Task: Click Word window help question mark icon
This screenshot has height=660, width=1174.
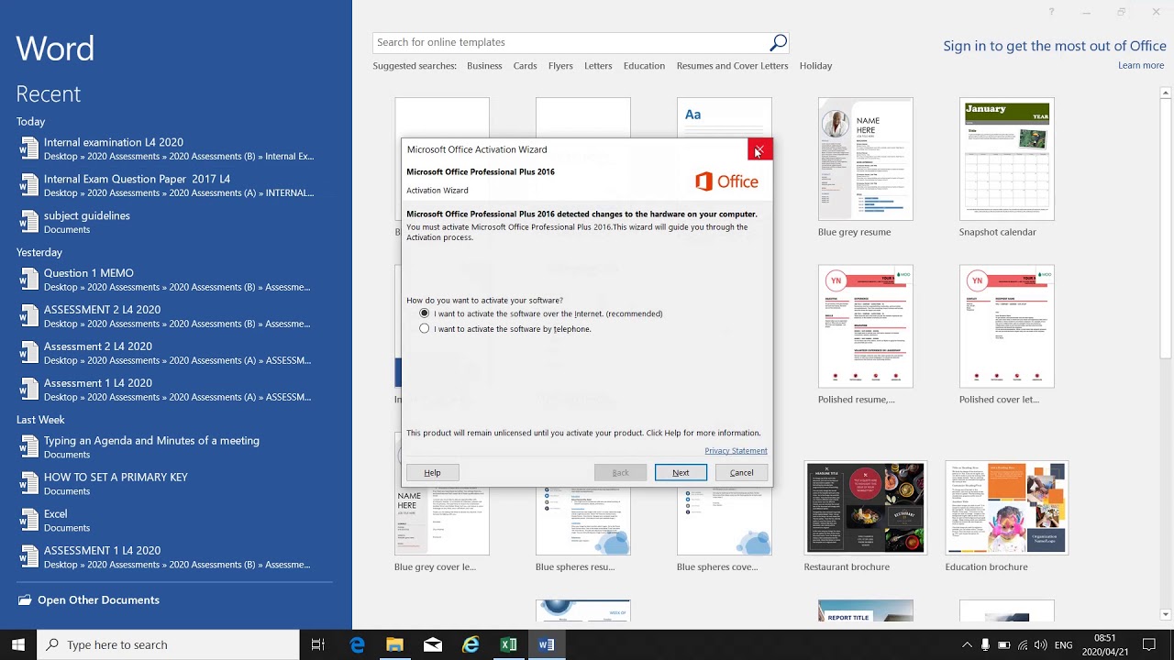Action: point(1051,12)
